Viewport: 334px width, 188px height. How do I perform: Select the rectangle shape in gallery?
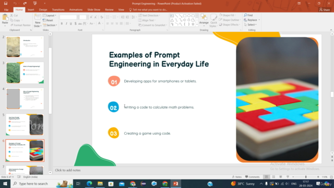pos(185,16)
